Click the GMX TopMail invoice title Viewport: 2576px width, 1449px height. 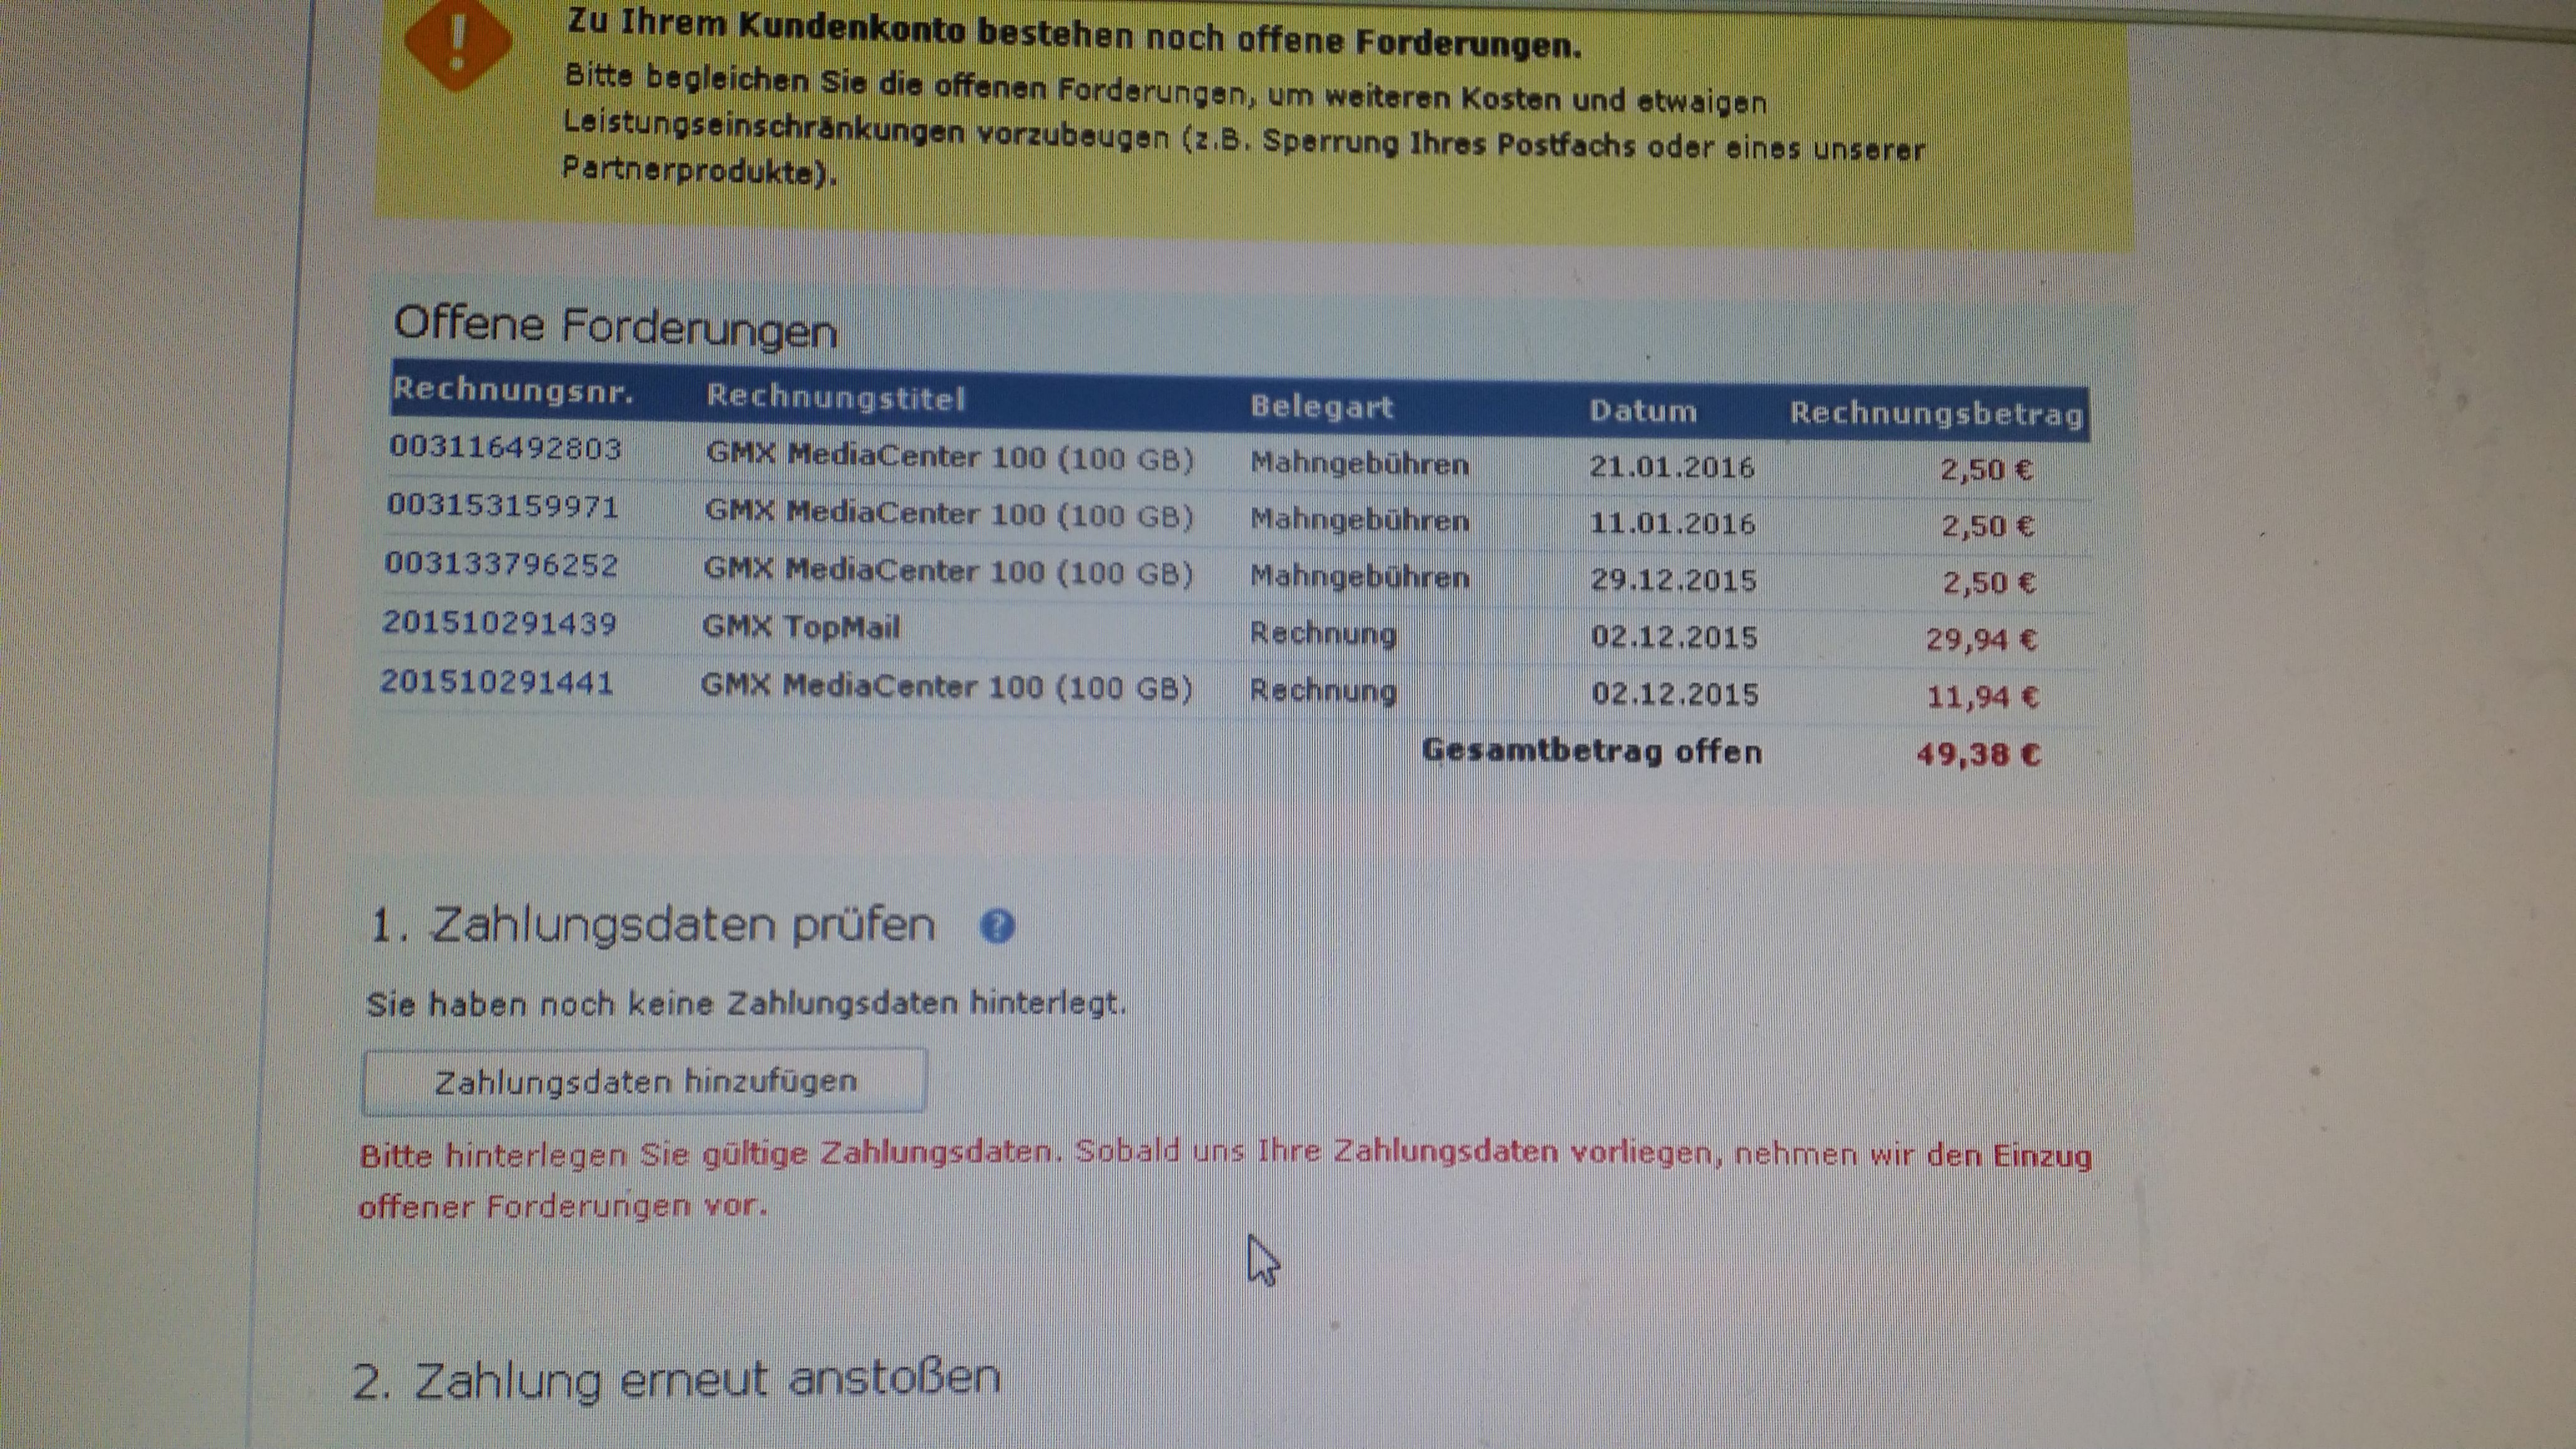click(801, 627)
